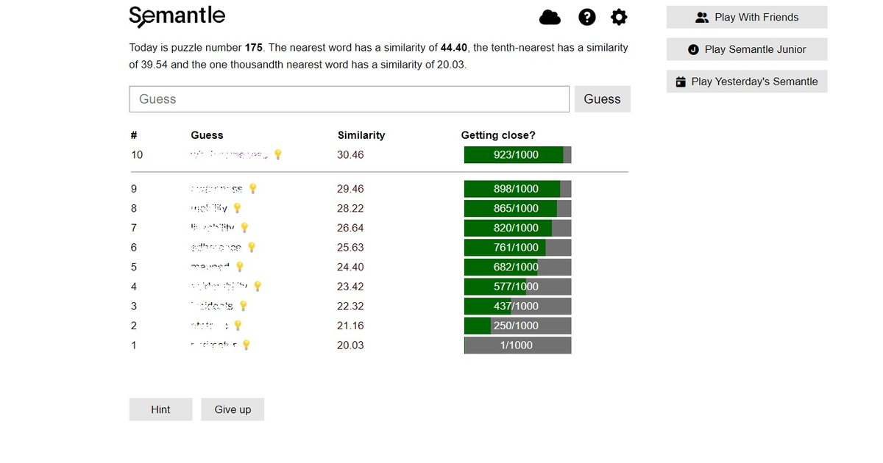The width and height of the screenshot is (883, 463).
Task: Select the similarity value 30.46
Action: pos(350,154)
